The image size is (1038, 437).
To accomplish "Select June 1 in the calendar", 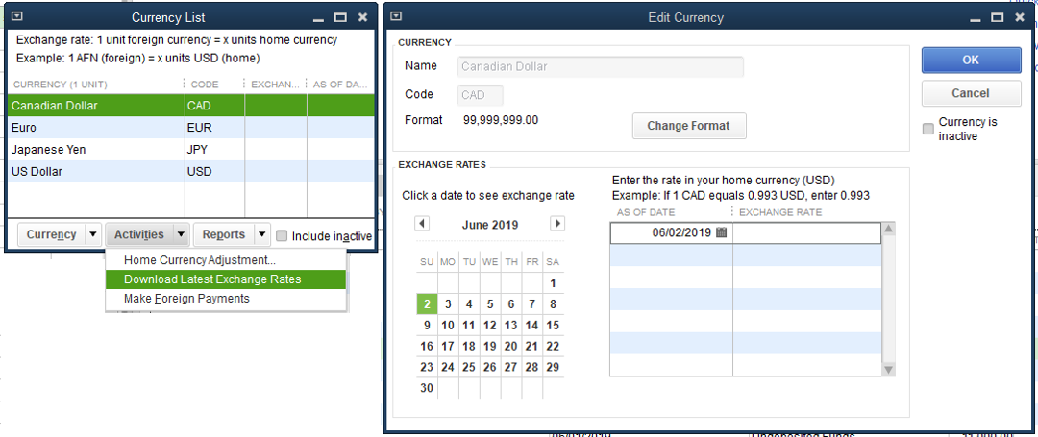I will [x=553, y=283].
